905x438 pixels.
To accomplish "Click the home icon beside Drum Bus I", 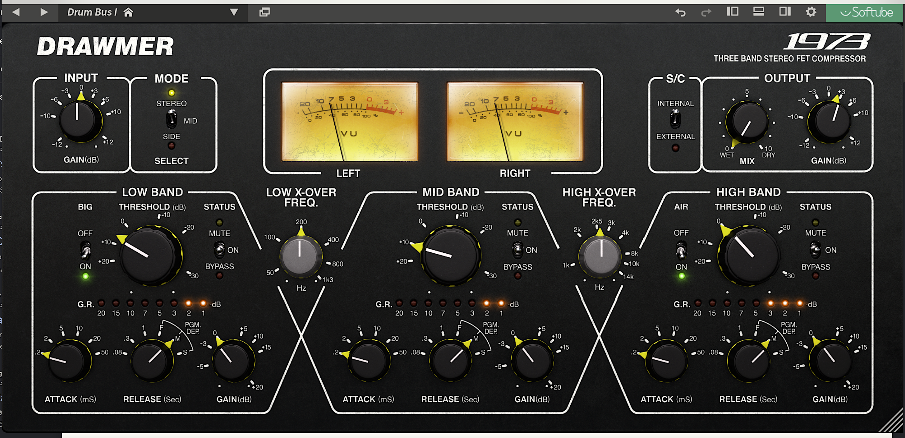I will coord(128,12).
